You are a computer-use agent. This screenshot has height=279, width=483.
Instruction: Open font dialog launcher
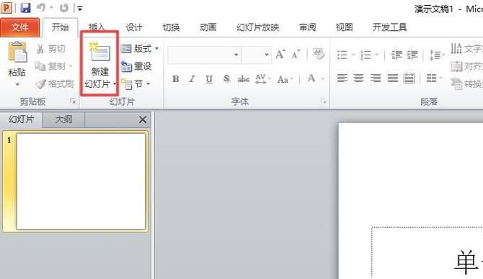[324, 101]
